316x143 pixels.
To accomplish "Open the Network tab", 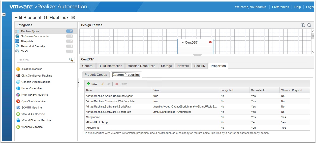I will (x=183, y=66).
